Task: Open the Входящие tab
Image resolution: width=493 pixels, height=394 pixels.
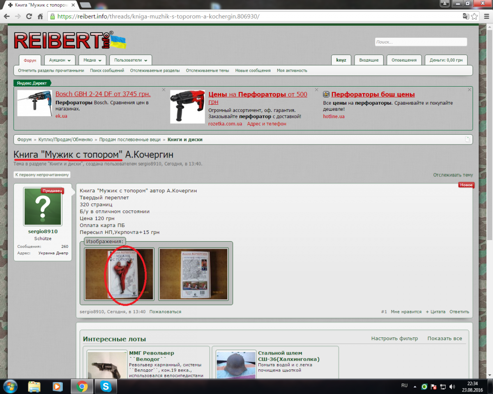Action: [369, 60]
